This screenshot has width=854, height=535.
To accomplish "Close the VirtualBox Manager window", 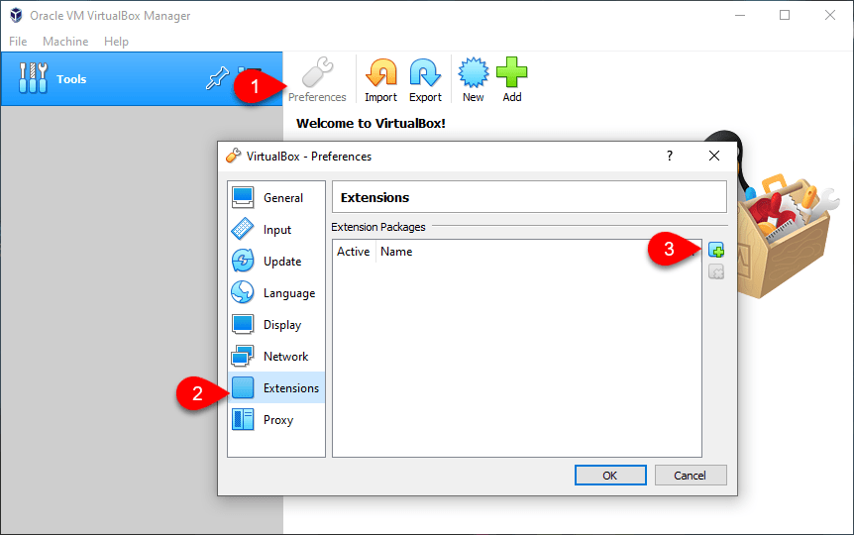I will coord(830,15).
